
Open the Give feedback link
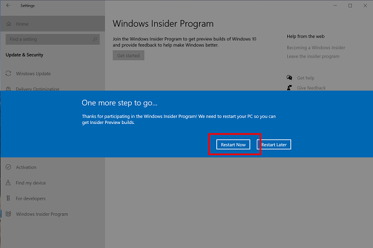pos(311,88)
